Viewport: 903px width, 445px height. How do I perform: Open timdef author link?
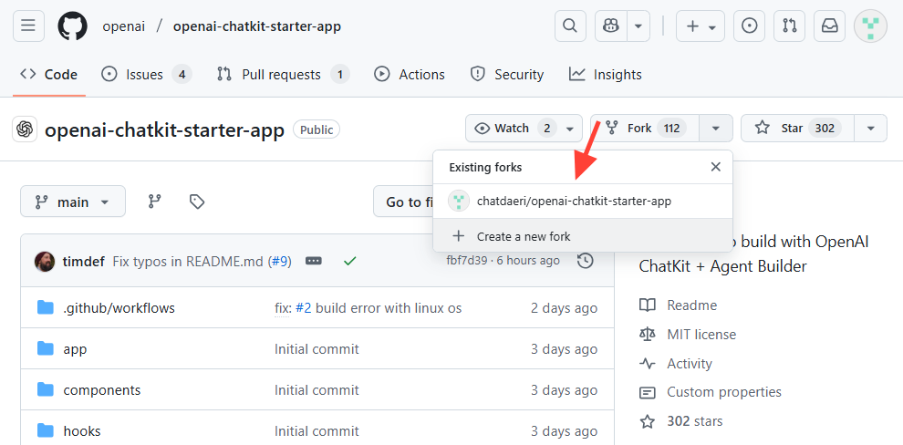pyautogui.click(x=83, y=262)
